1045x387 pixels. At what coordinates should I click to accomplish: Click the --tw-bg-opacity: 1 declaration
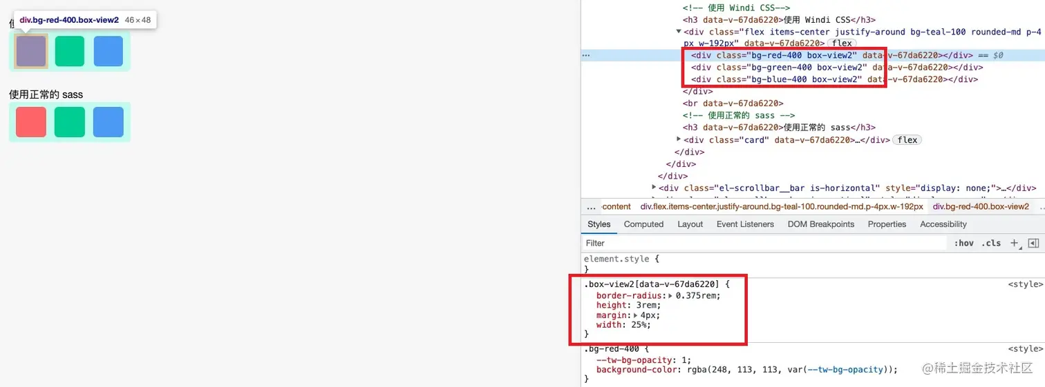tap(643, 359)
